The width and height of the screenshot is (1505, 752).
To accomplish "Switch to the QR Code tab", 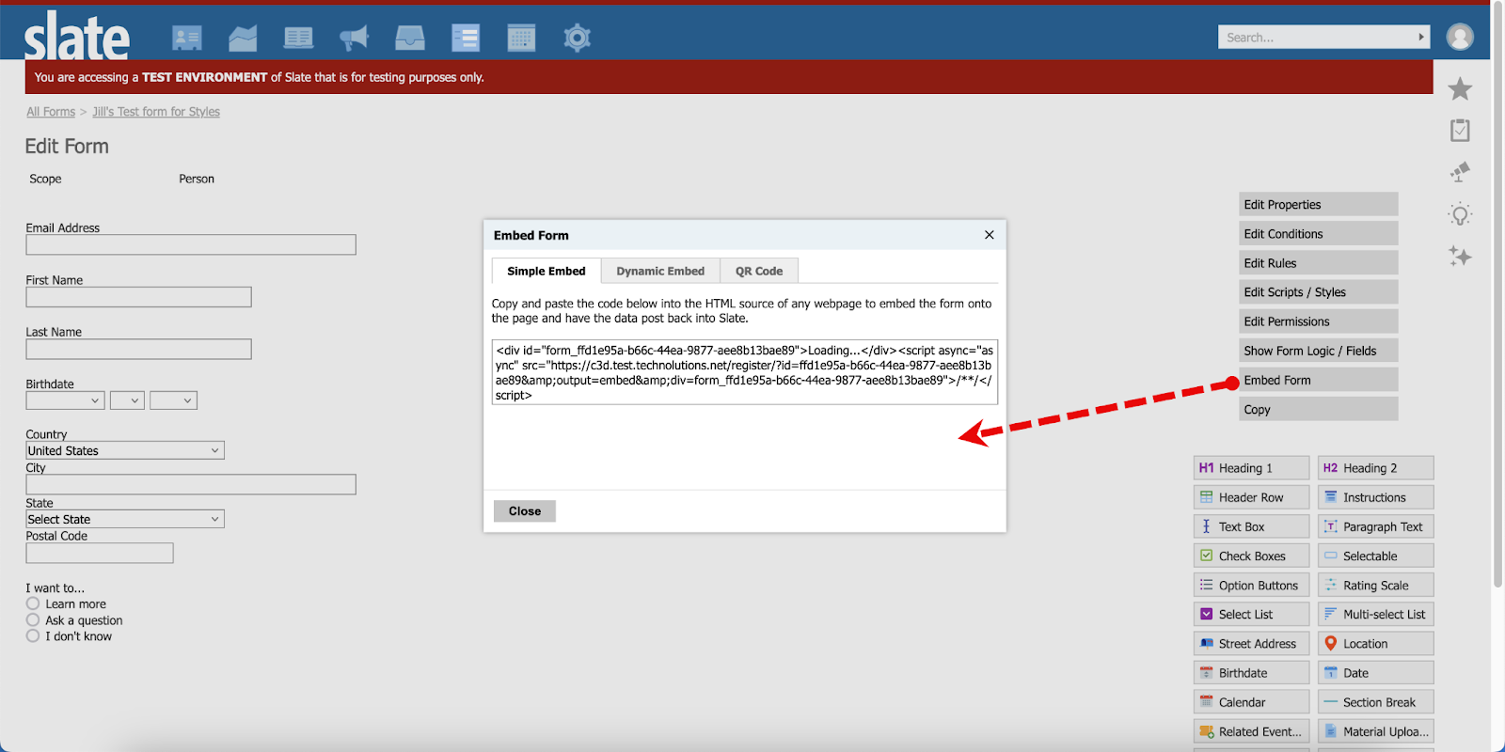I will 759,271.
